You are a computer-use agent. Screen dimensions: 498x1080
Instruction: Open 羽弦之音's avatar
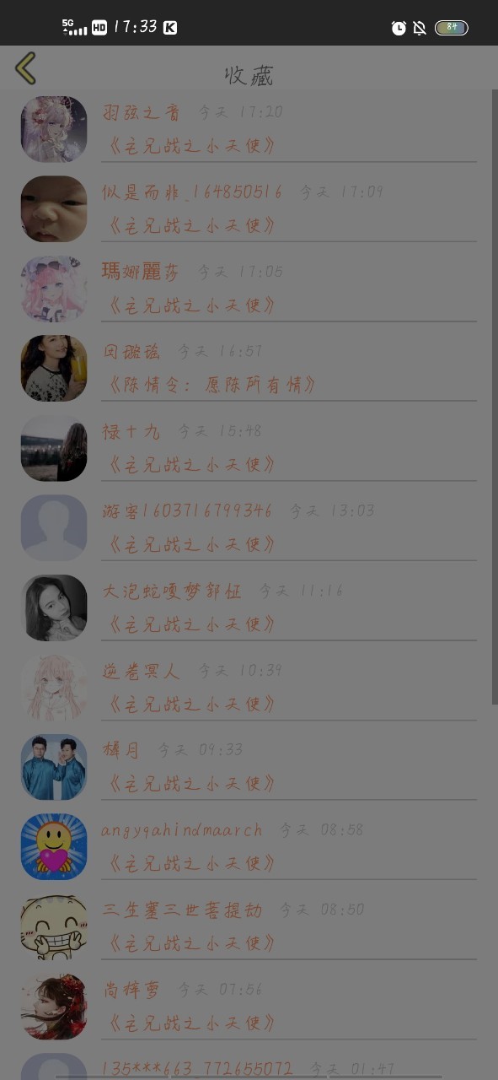click(x=54, y=129)
